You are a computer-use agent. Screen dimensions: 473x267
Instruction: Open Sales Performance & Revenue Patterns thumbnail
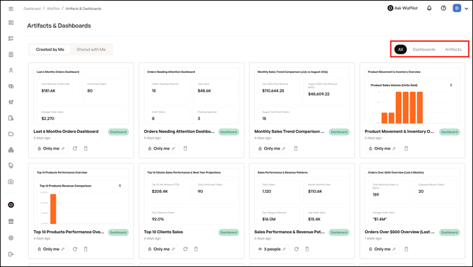(x=301, y=196)
